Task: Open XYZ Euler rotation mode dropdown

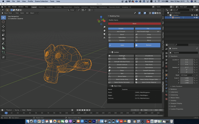Action: [187, 75]
